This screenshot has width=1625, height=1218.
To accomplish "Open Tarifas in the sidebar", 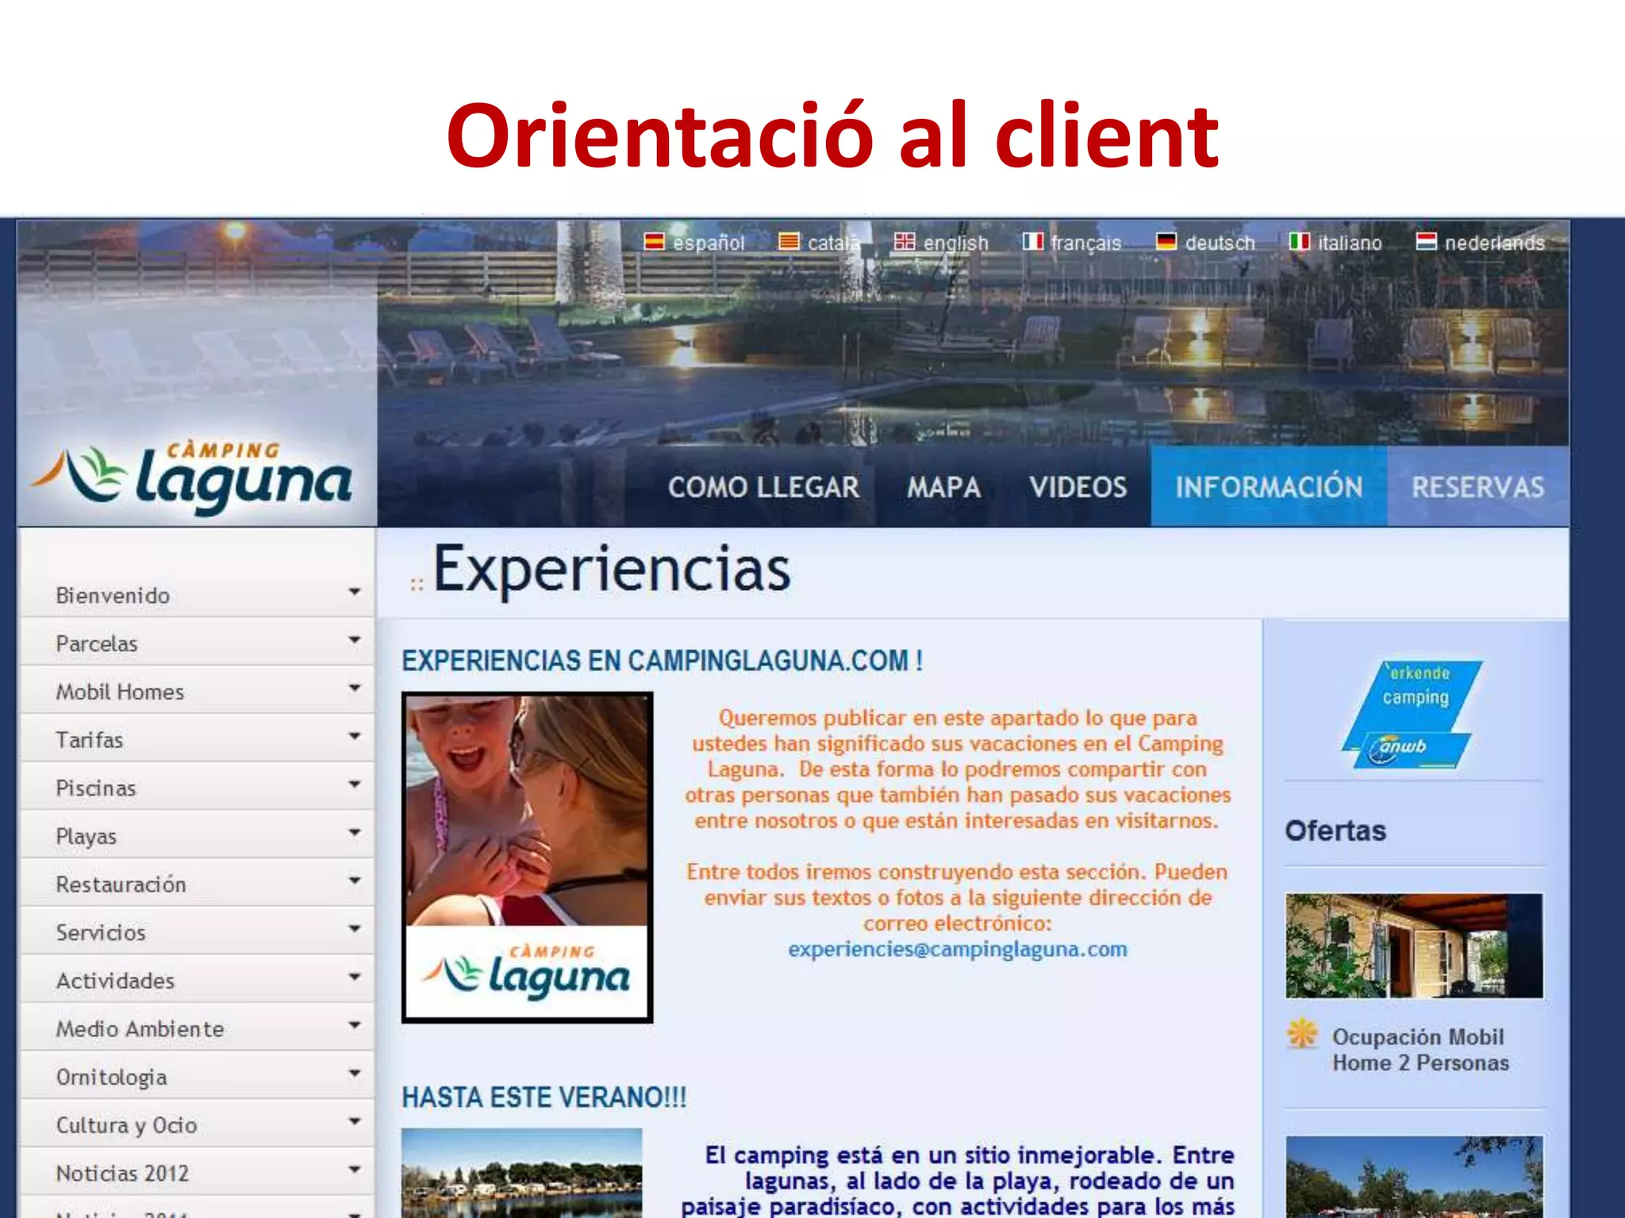I will [x=90, y=740].
